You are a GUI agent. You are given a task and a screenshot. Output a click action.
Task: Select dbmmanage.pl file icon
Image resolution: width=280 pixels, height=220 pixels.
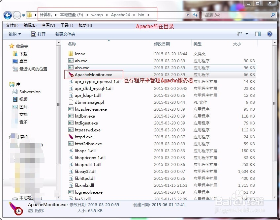[71, 102]
